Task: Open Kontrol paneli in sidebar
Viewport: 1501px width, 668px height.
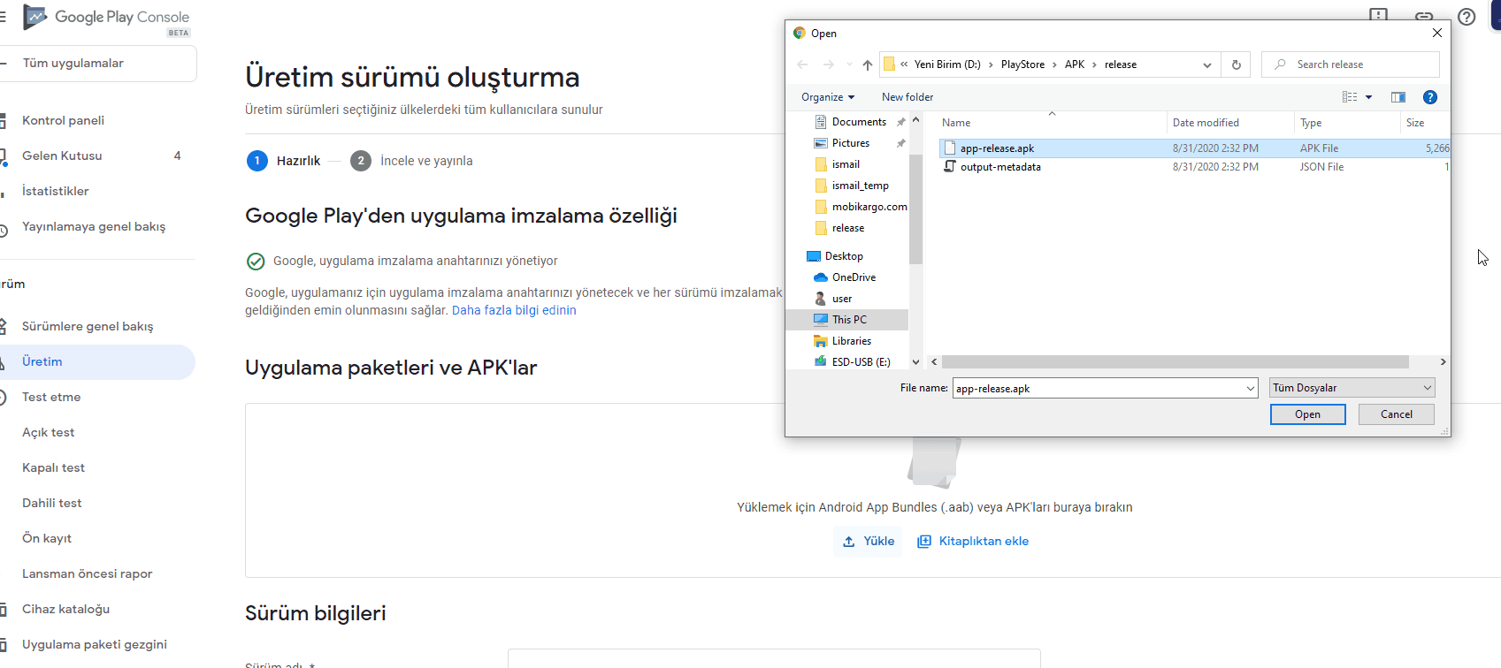Action: 63,120
